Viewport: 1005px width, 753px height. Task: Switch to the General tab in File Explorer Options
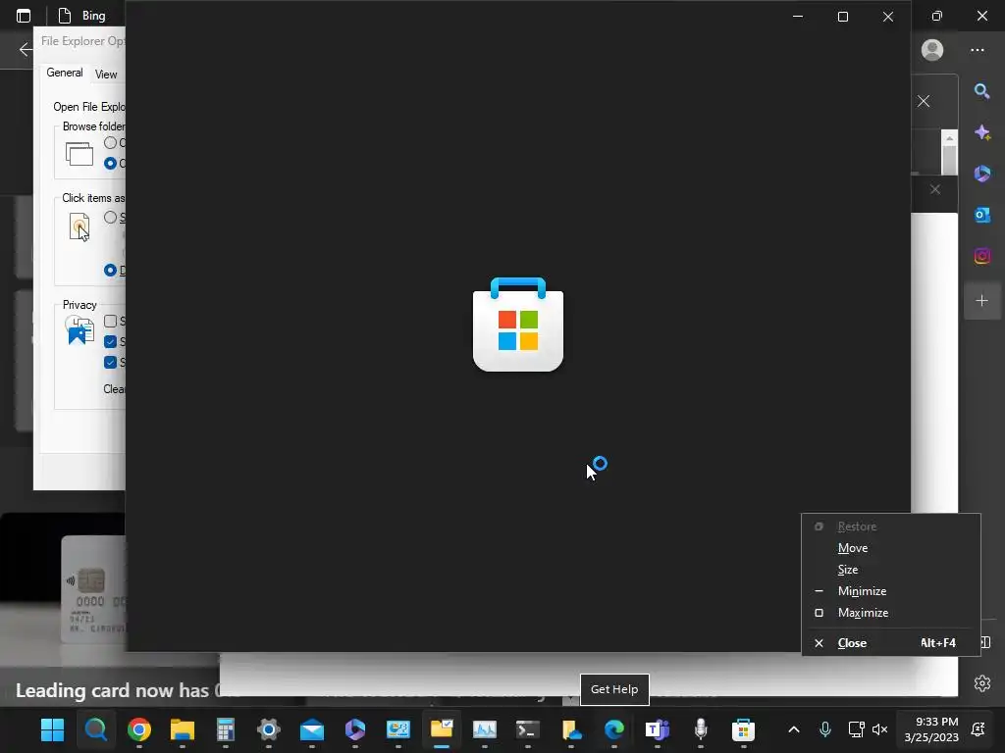tap(64, 73)
